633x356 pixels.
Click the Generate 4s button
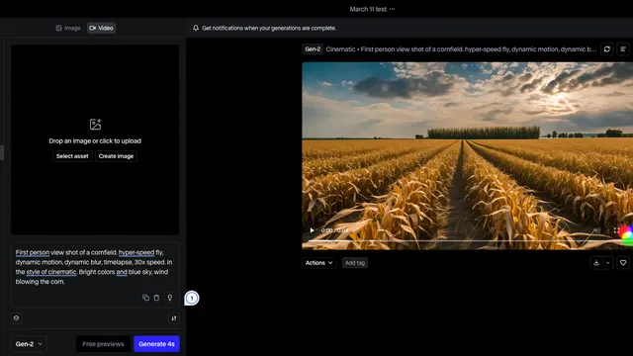pos(156,344)
